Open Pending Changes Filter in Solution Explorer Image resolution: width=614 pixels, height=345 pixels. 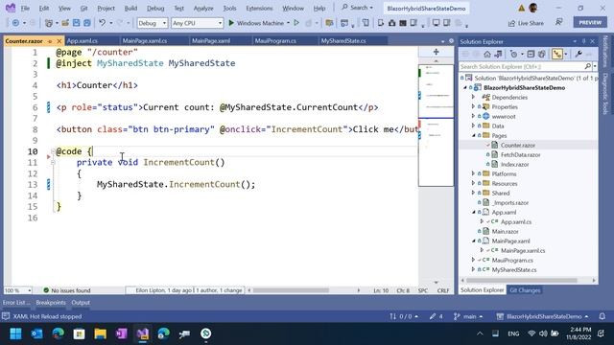(x=514, y=54)
